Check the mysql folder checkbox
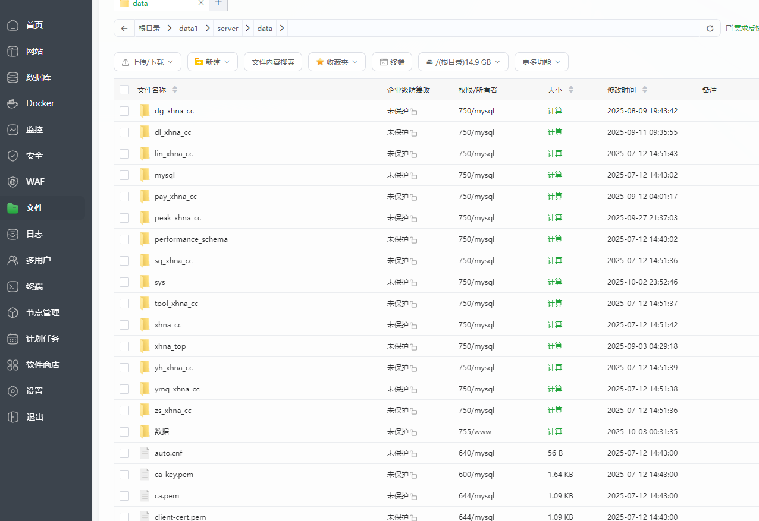 (124, 175)
